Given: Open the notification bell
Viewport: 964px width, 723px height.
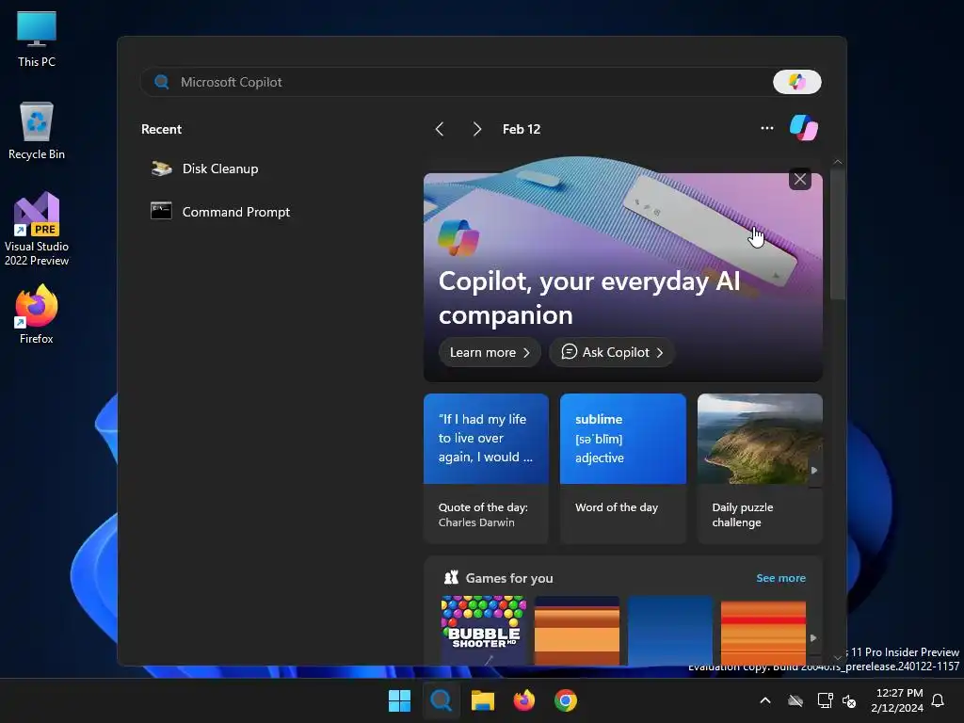Looking at the screenshot, I should pos(939,700).
